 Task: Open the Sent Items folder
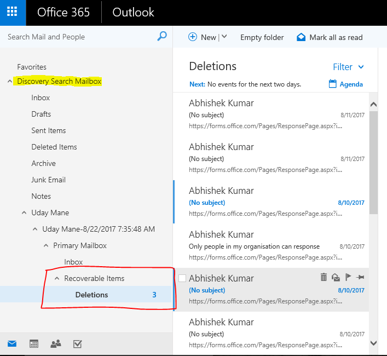[x=49, y=130]
